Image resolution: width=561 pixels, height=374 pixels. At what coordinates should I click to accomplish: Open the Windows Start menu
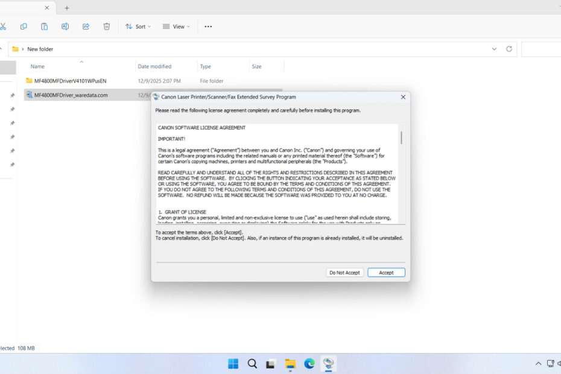tap(233, 364)
